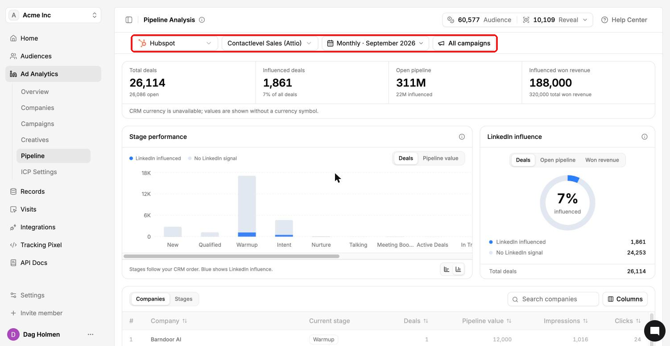
Task: Open the chat support bubble
Action: click(654, 331)
